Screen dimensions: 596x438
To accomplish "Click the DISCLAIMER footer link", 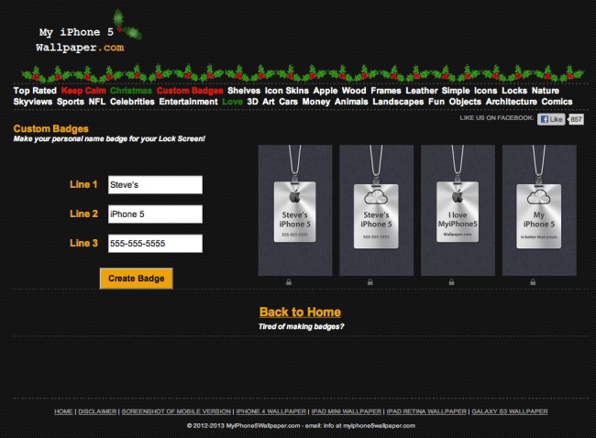I will pos(97,411).
